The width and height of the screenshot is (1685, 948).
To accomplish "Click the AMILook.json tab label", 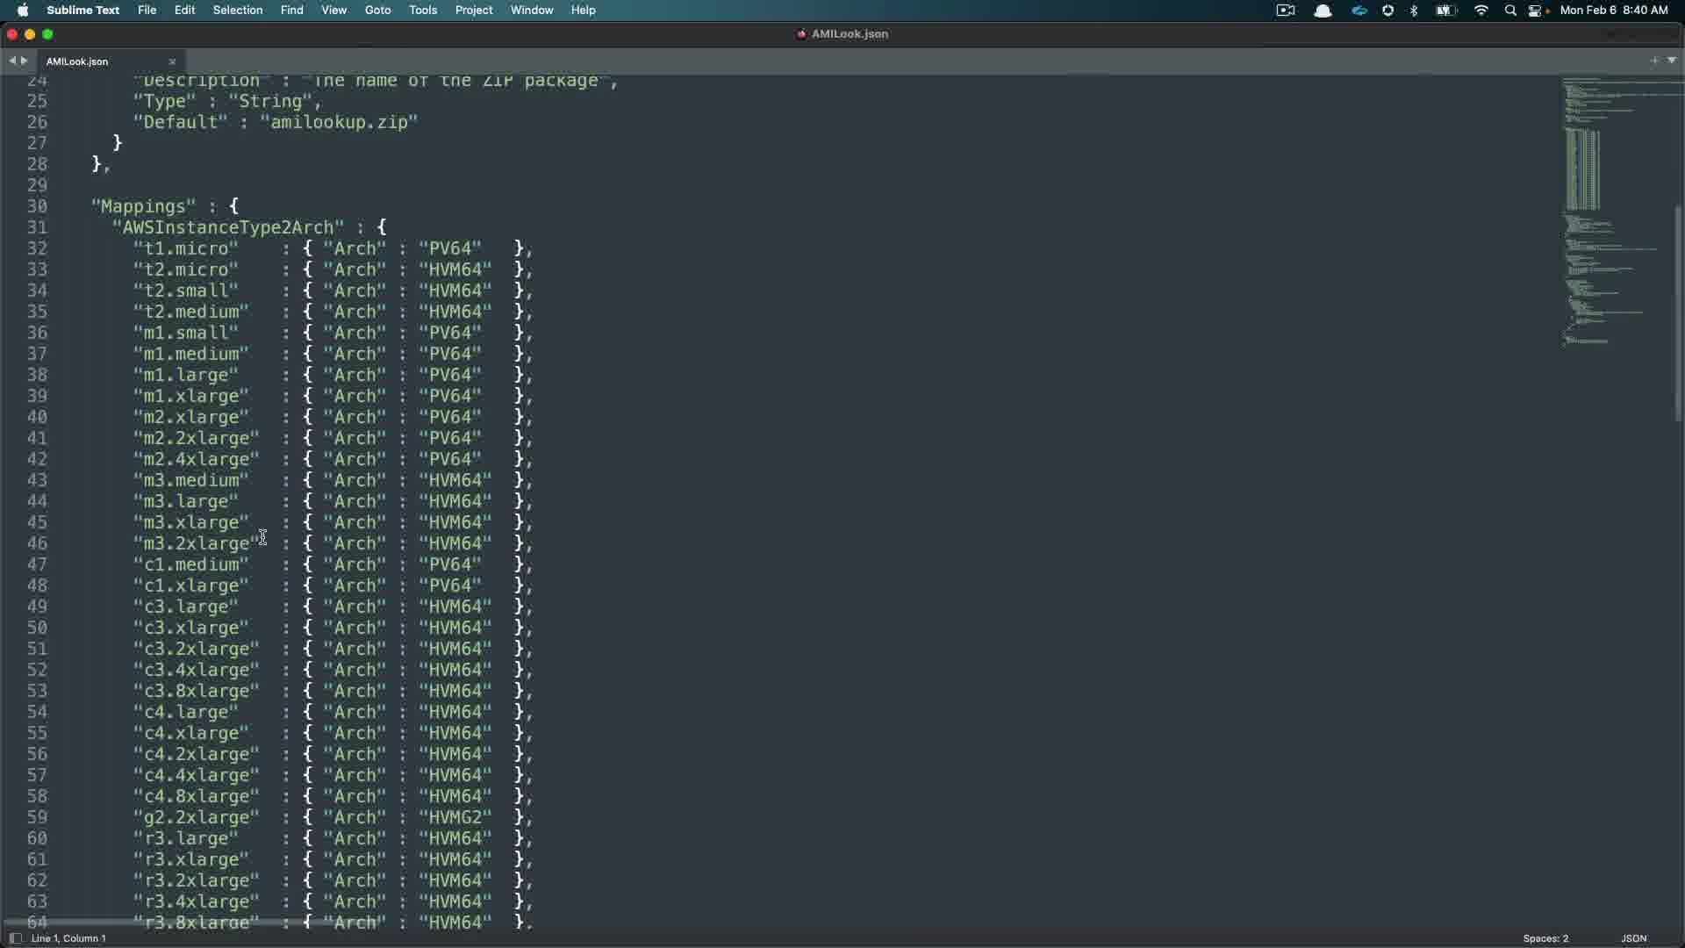I will [x=77, y=61].
